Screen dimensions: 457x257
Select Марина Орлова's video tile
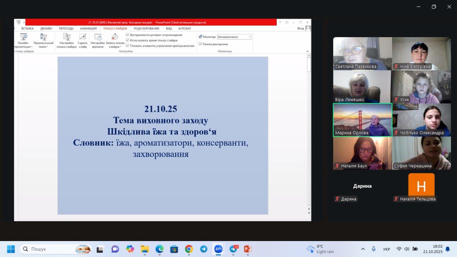coord(362,120)
